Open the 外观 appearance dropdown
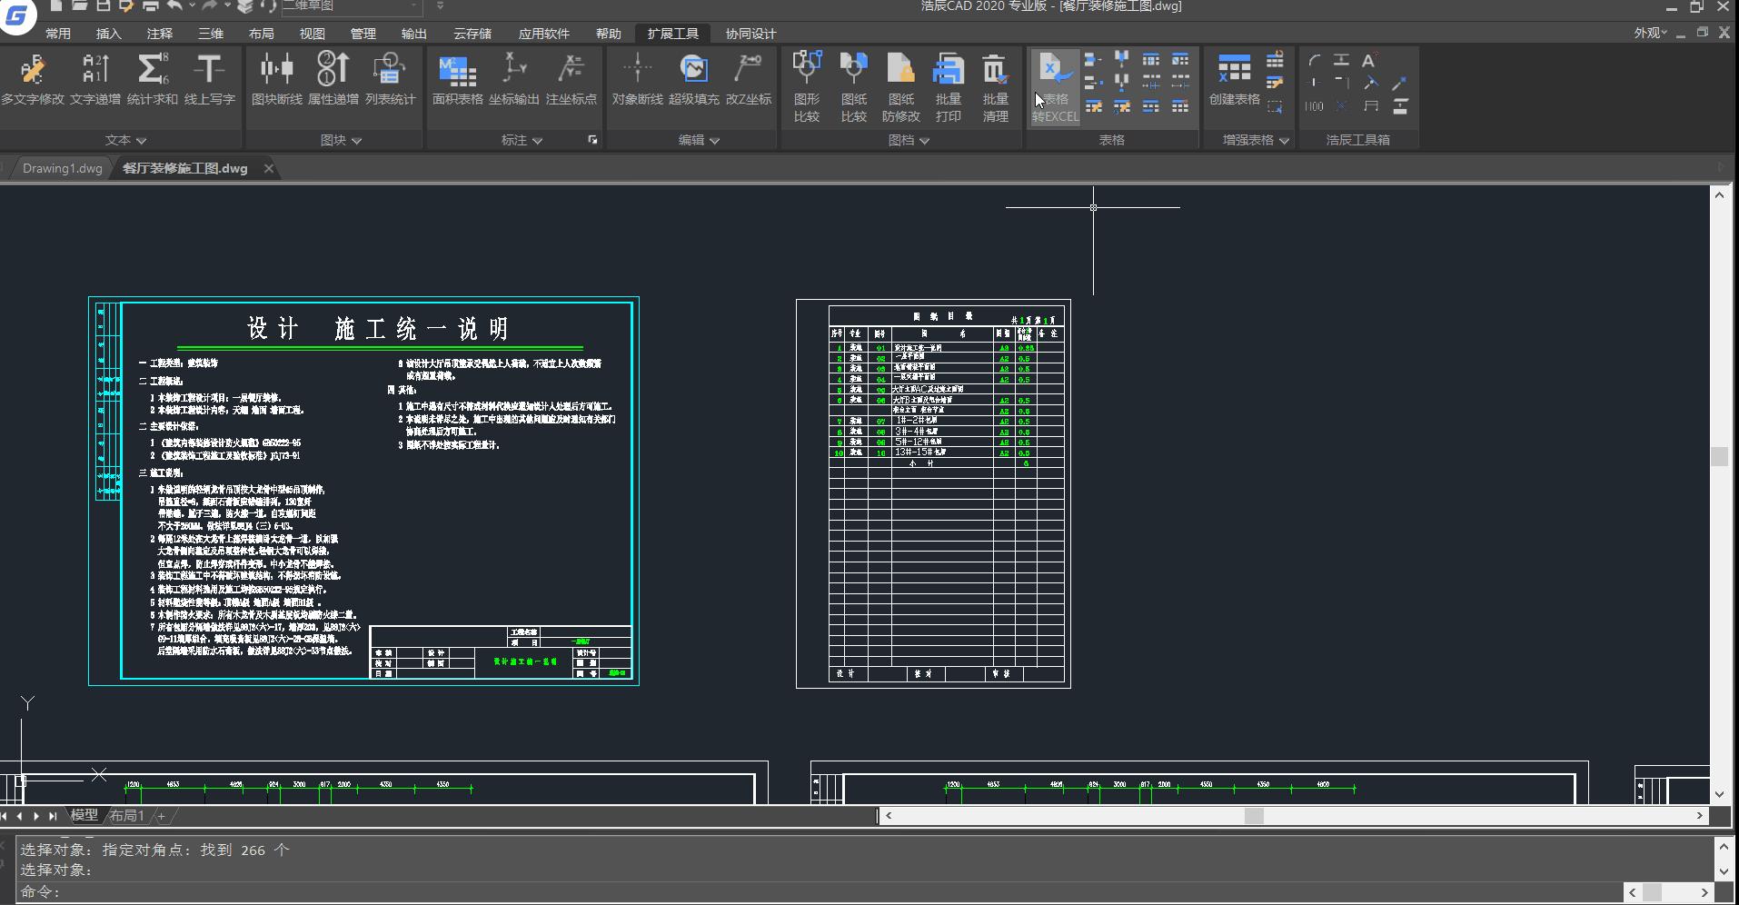The width and height of the screenshot is (1739, 905). [1650, 33]
